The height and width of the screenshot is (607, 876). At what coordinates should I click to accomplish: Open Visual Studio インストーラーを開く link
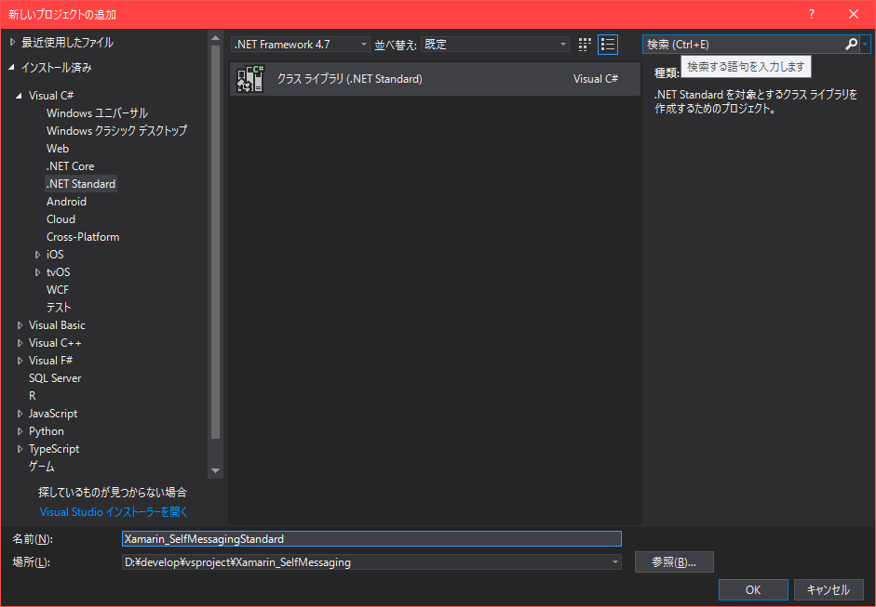pos(114,511)
